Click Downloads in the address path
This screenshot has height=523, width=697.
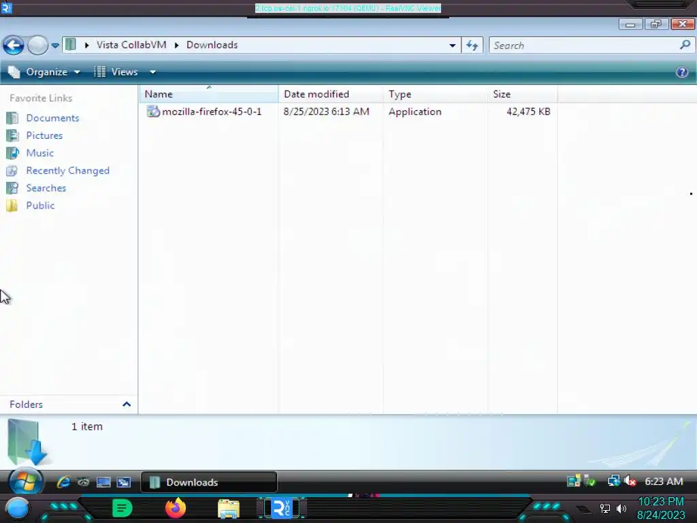pyautogui.click(x=212, y=45)
